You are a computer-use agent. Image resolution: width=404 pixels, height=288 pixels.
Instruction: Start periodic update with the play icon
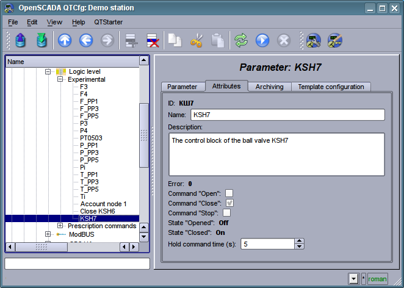pos(262,40)
